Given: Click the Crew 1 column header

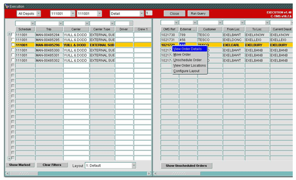Looking at the screenshot, I should tap(143, 29).
